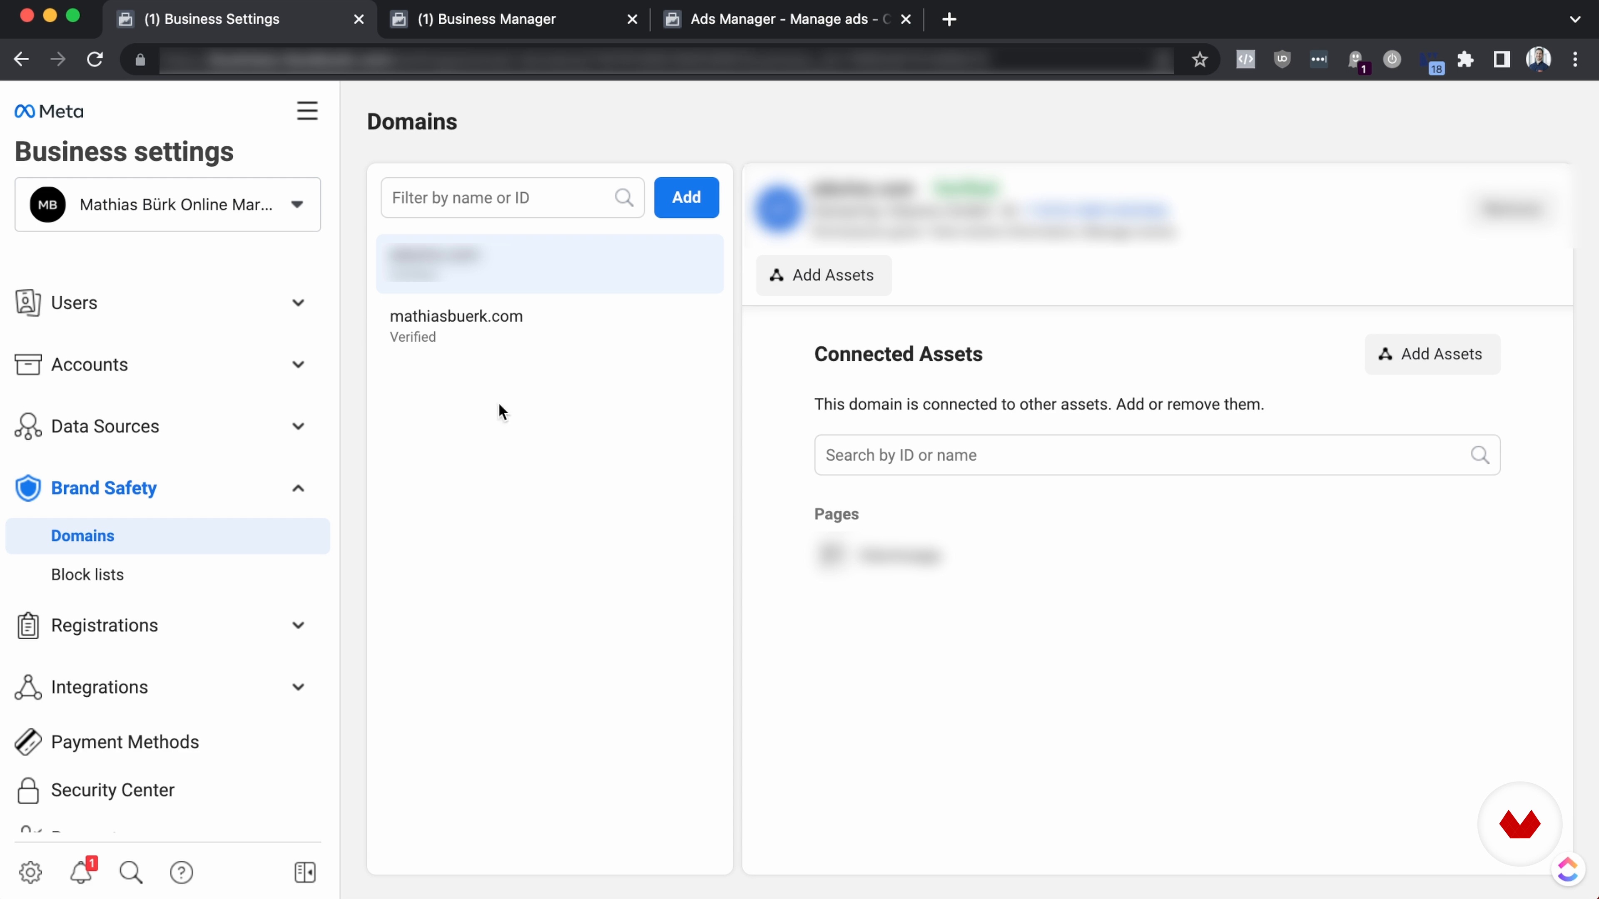Screen dimensions: 1599x899
Task: Click the ClickUp floating icon
Action: 1568,869
